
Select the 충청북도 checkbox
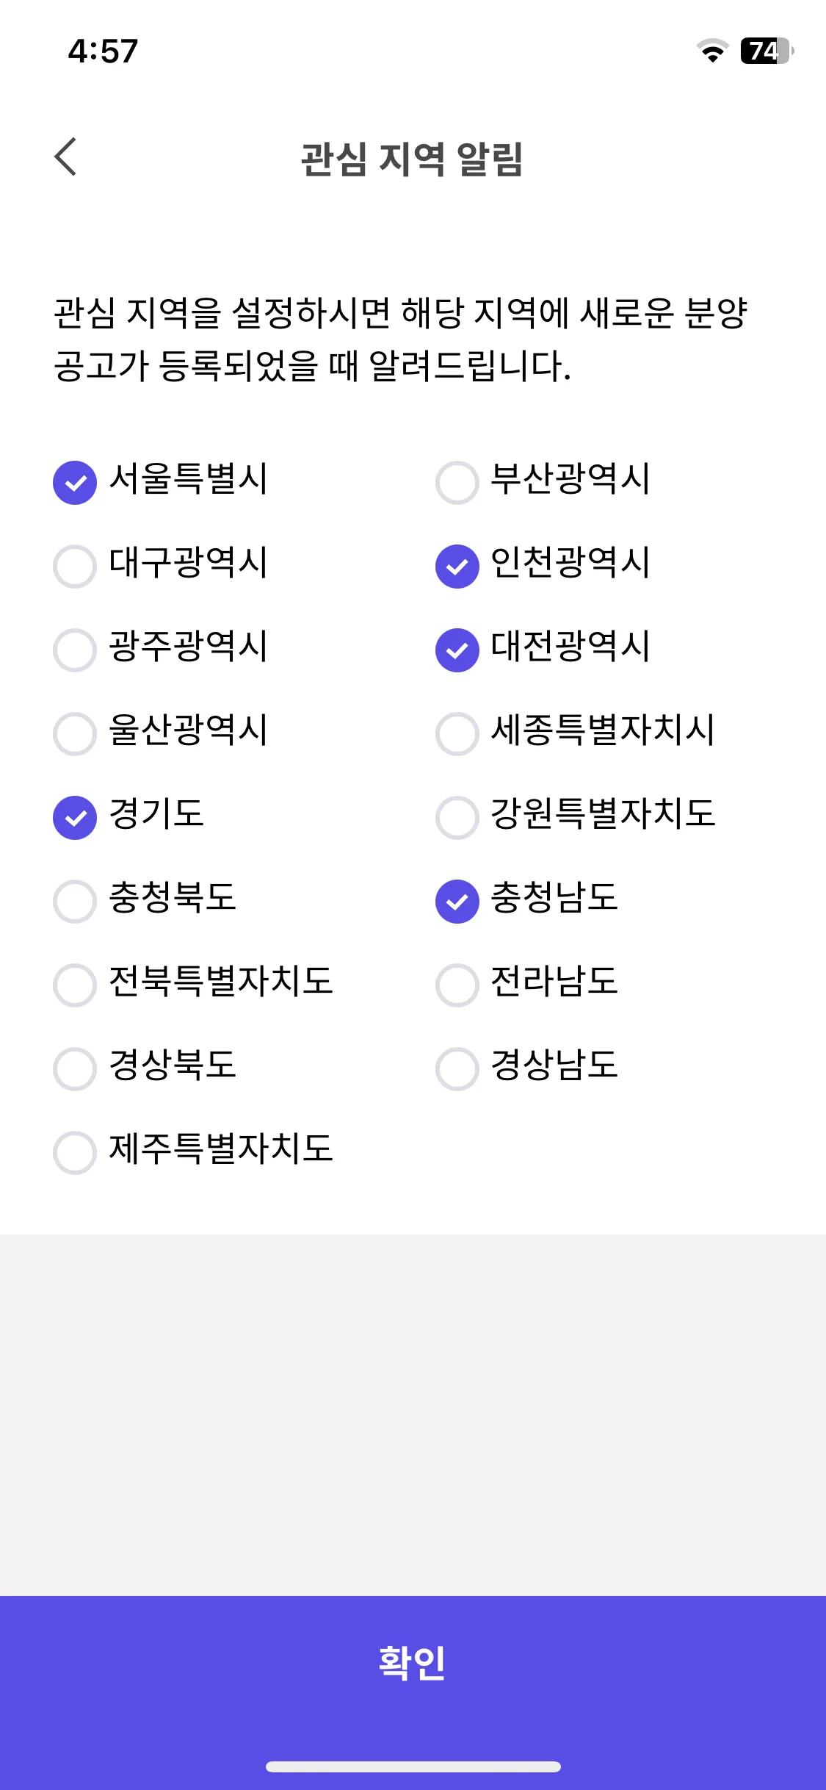pos(75,902)
